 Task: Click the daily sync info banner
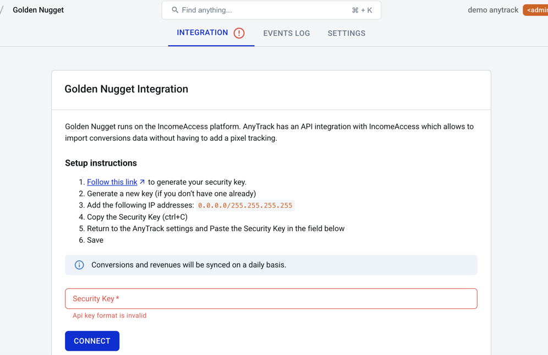click(271, 265)
